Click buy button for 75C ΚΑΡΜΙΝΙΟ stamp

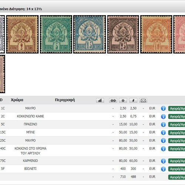coord(176,161)
